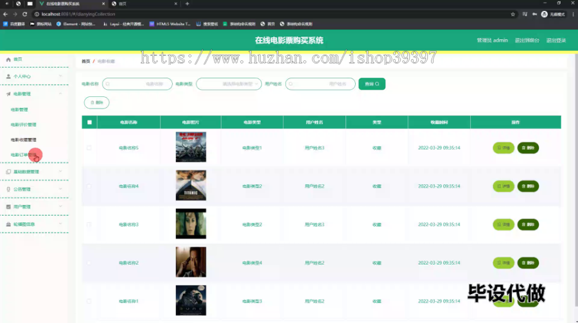Open the 电影类型 select dropdown
Screen dimensions: 578x323
tap(229, 84)
